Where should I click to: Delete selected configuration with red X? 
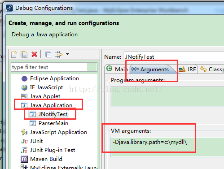[x=34, y=54]
